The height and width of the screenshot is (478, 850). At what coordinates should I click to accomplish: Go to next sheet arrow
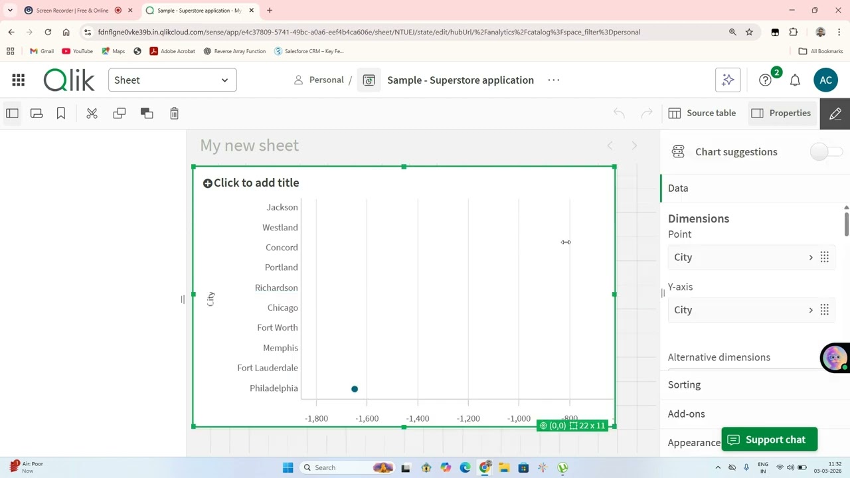click(x=634, y=145)
